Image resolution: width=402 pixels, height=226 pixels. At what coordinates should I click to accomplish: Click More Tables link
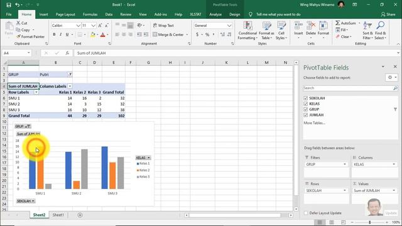pyautogui.click(x=314, y=123)
